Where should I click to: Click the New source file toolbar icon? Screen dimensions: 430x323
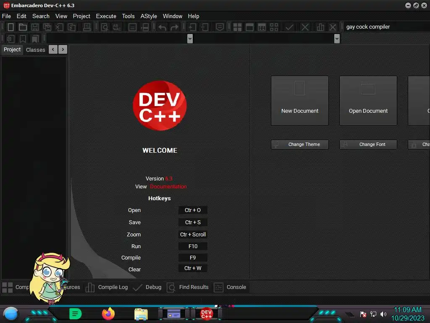click(10, 27)
